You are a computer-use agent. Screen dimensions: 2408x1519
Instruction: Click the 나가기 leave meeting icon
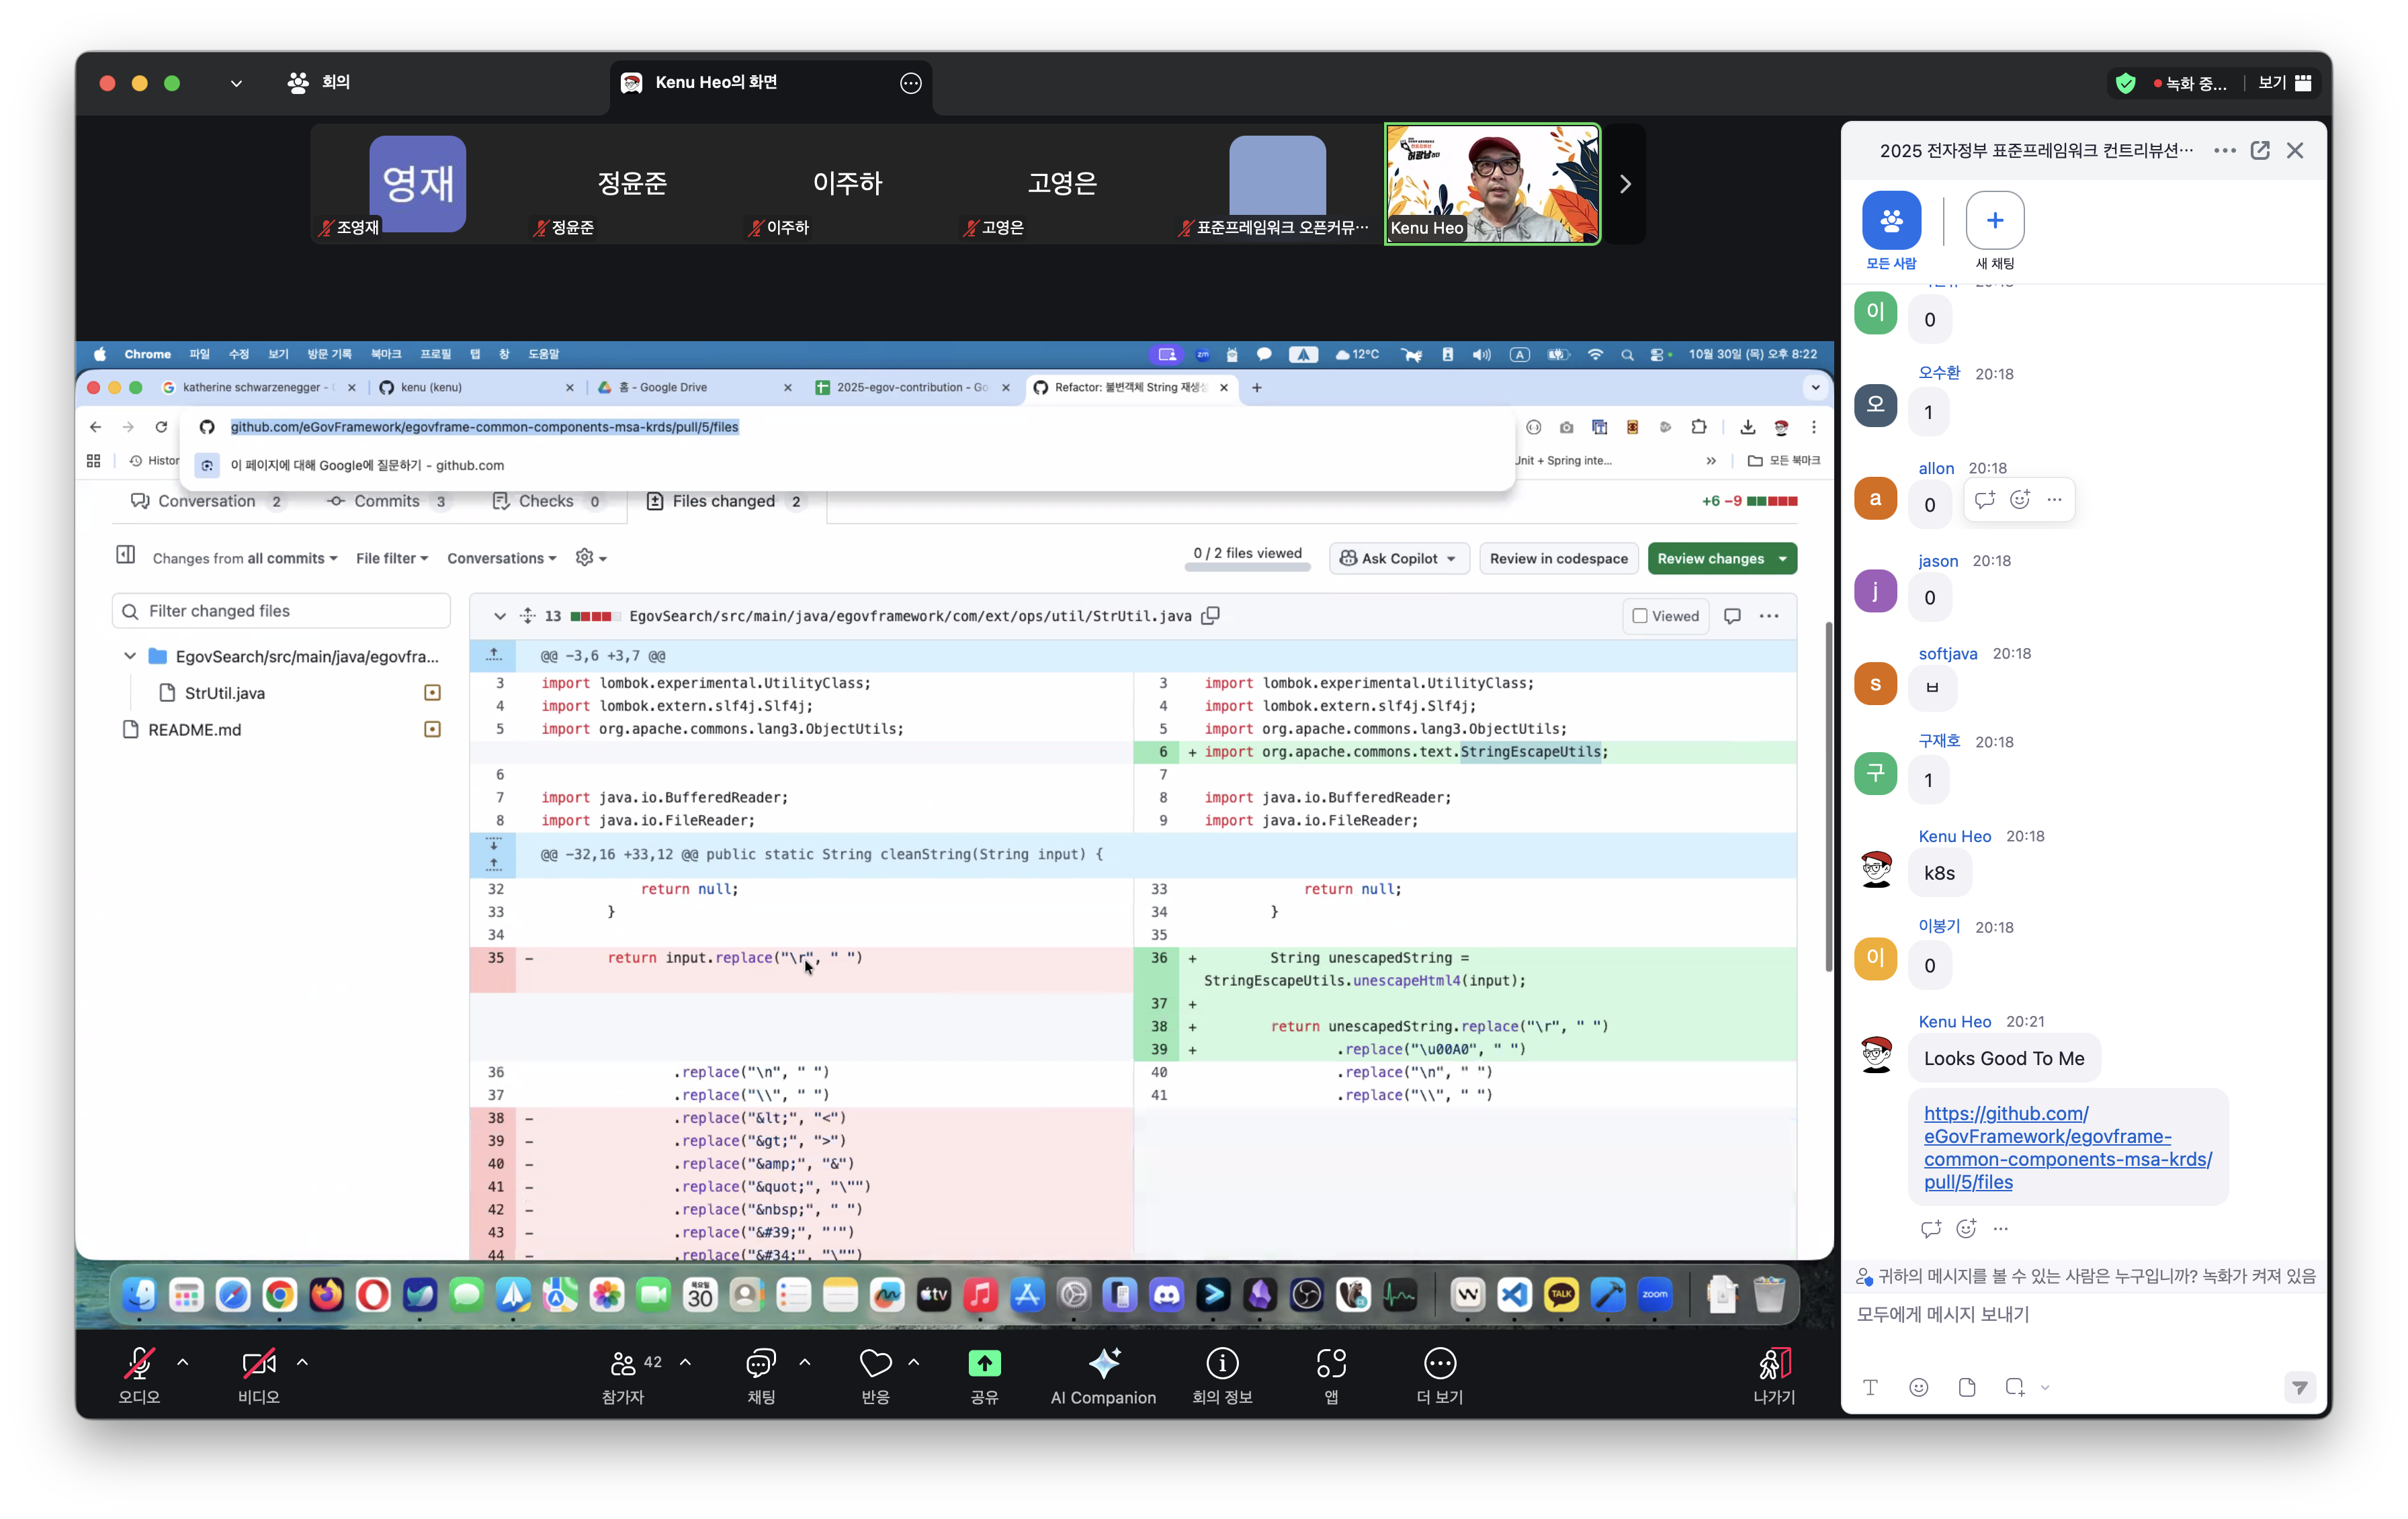(x=1774, y=1364)
